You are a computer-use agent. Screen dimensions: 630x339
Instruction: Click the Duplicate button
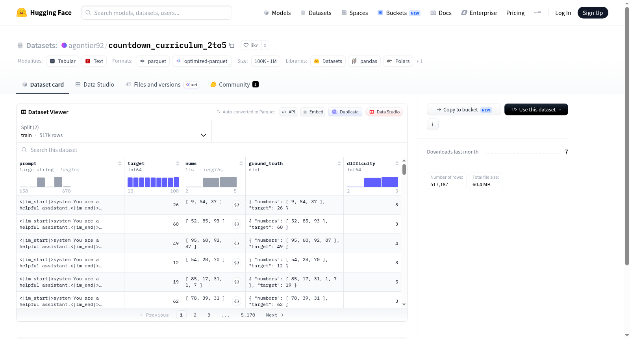coord(345,112)
